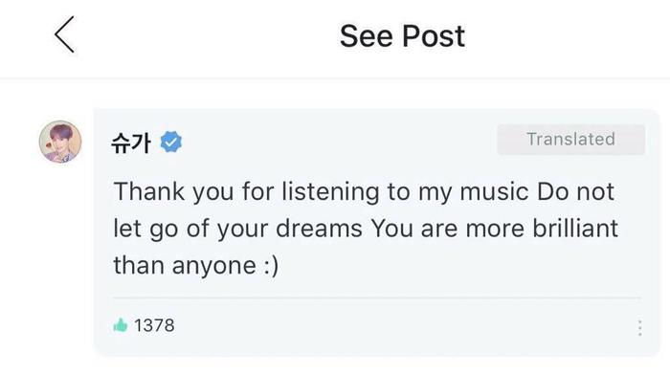The width and height of the screenshot is (670, 374).
Task: Click the See Post header title
Action: (402, 36)
